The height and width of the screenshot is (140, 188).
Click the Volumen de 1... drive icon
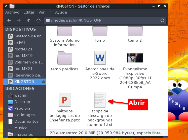point(10,62)
